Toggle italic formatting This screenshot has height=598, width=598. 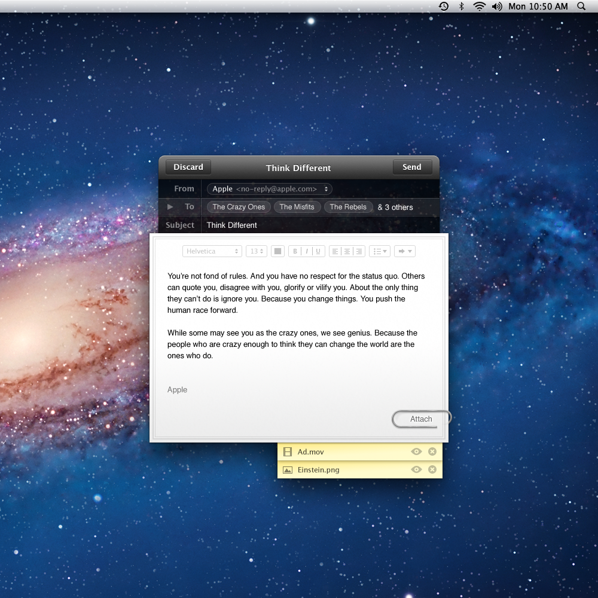coord(307,251)
